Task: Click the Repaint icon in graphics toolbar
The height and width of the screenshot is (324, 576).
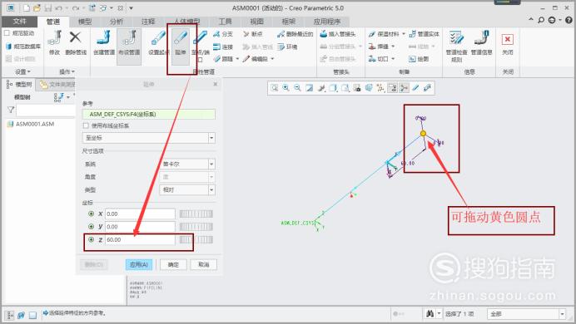Action: pos(310,88)
